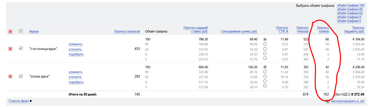This screenshot has height=107, width=373.
Task: Click "подобрать" for "!гостиница вднх"
Action: point(76,54)
